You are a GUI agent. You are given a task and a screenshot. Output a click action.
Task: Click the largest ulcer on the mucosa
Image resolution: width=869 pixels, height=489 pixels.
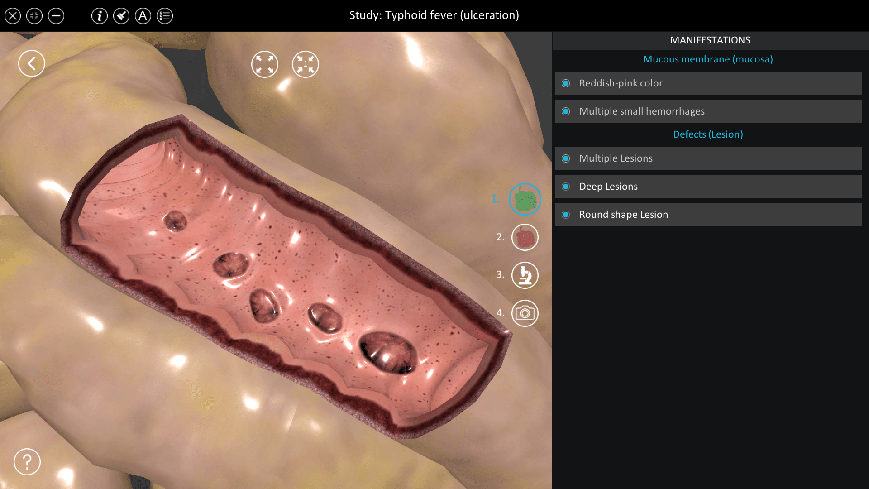[388, 353]
